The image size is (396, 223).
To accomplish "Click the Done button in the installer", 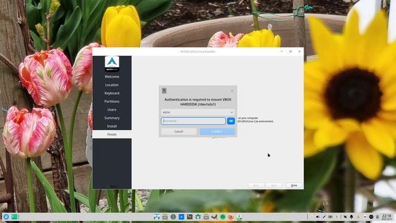I will [294, 185].
